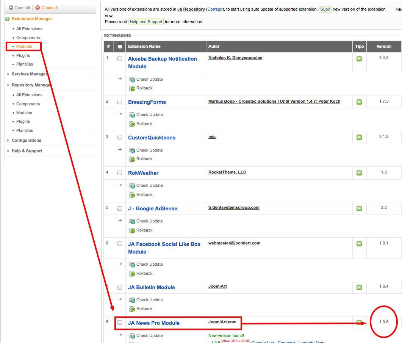The height and width of the screenshot is (343, 402).
Task: Select Modules under Repository Manager
Action: point(24,113)
